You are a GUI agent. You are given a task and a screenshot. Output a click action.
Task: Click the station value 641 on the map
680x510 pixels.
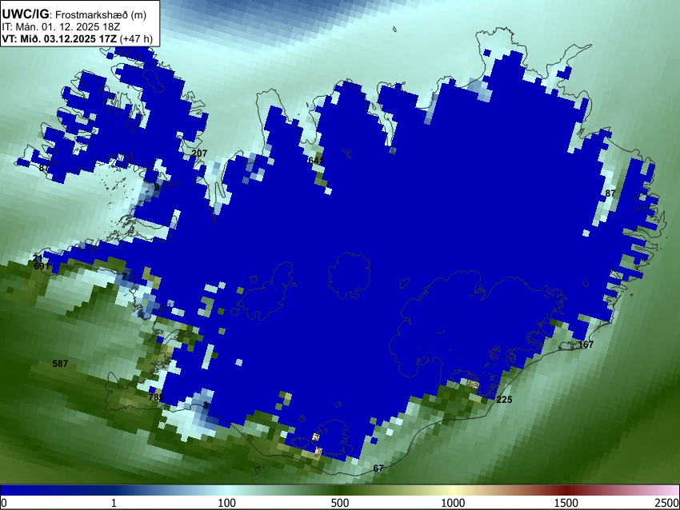[x=316, y=161]
